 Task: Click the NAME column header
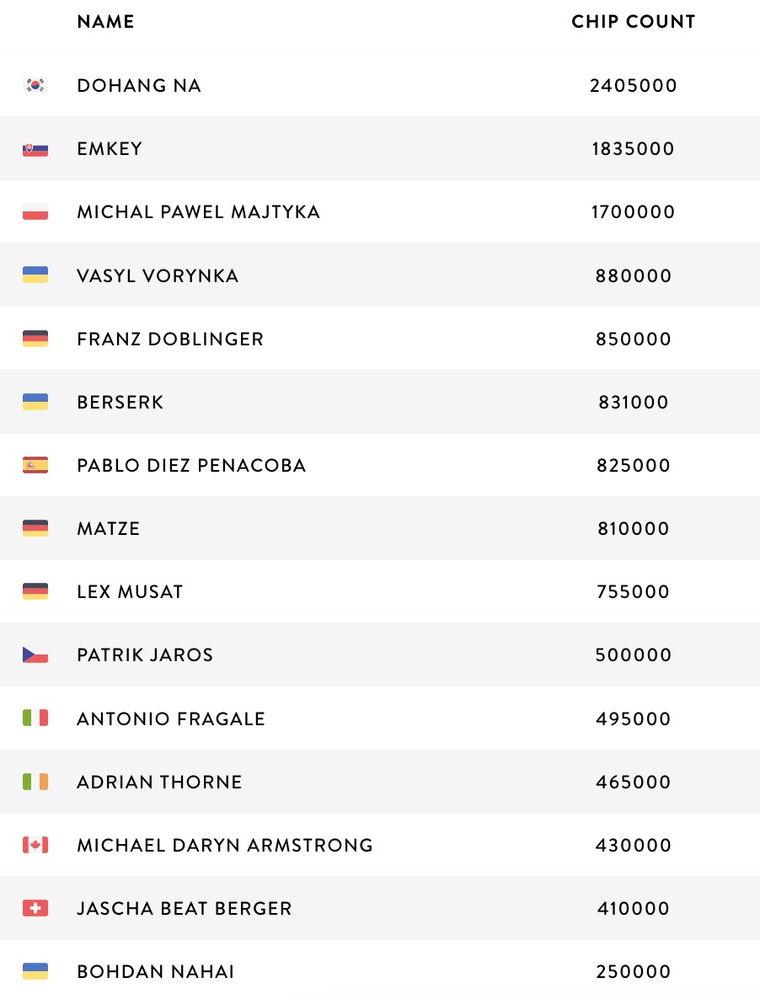pos(105,22)
